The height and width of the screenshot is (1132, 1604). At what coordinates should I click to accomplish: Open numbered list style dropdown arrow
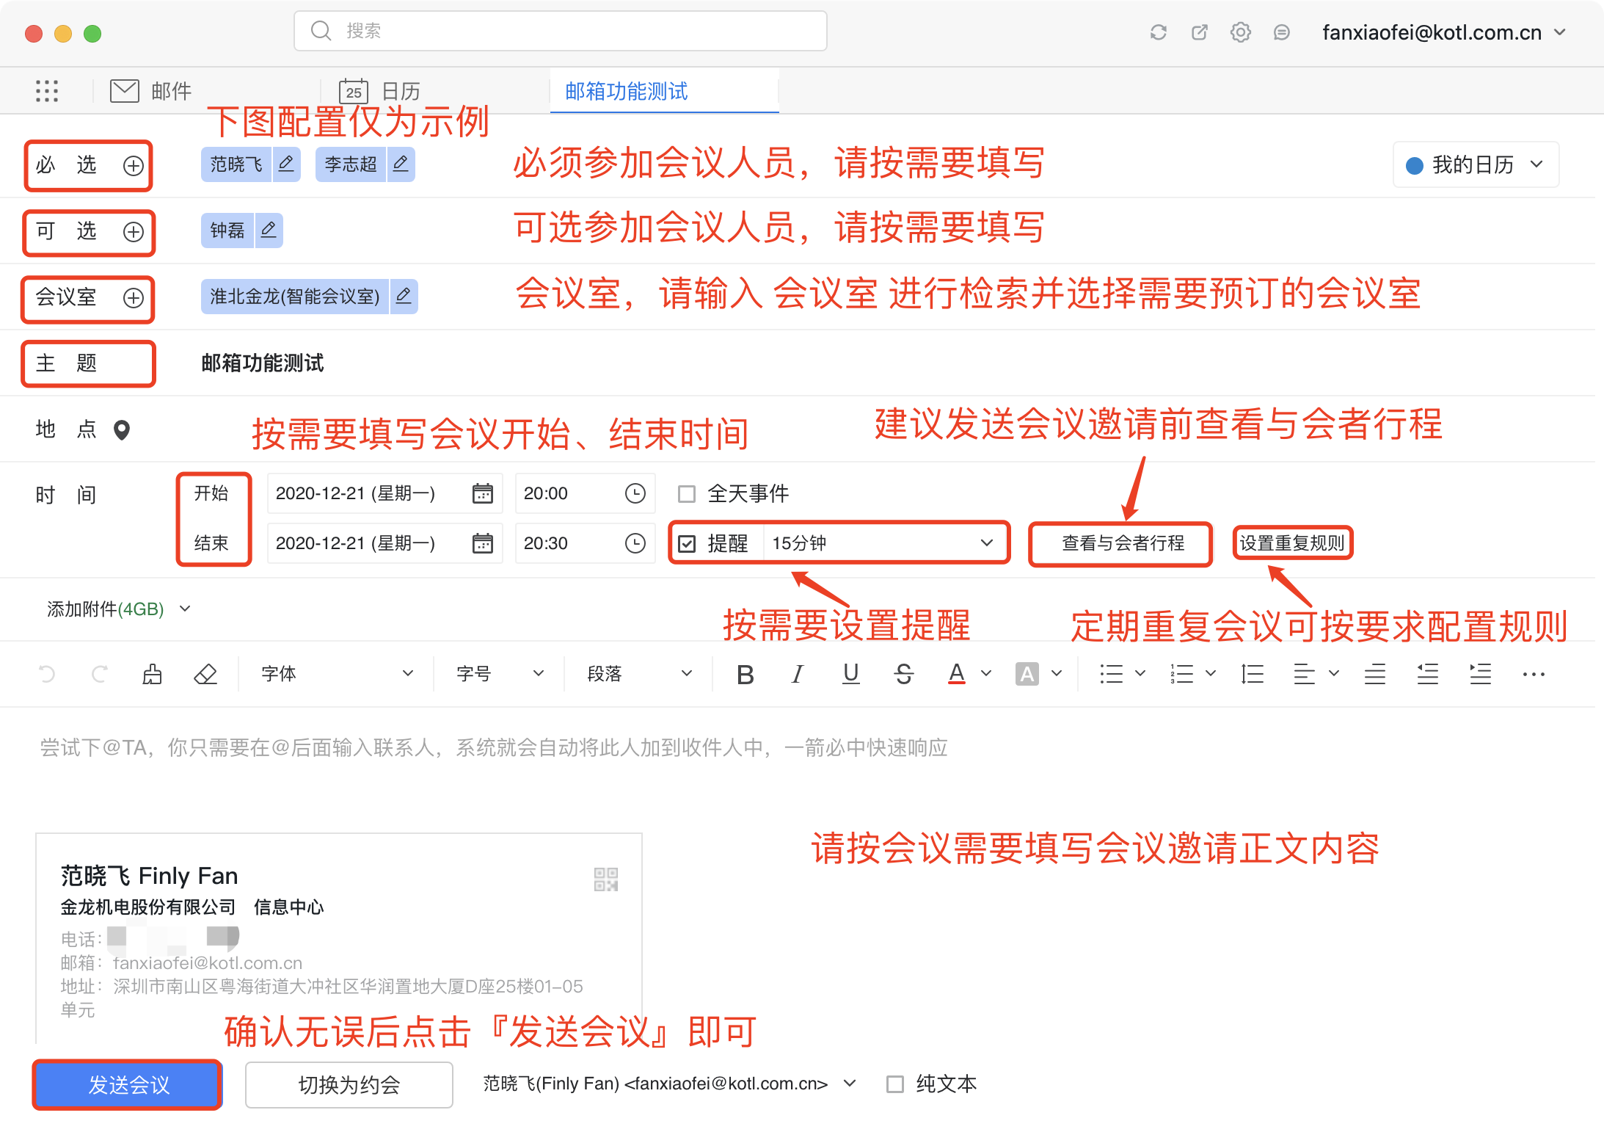[1211, 673]
